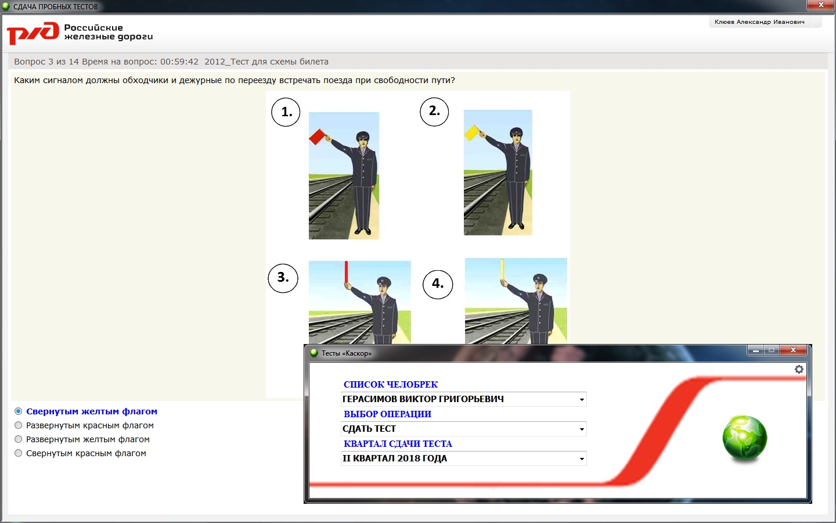Maximize the Каскор tests window

(x=772, y=350)
